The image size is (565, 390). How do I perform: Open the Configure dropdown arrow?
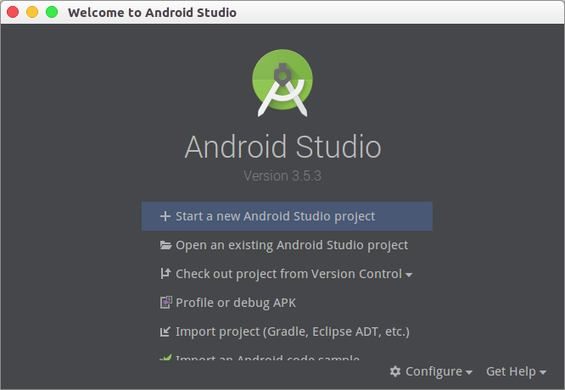(469, 372)
